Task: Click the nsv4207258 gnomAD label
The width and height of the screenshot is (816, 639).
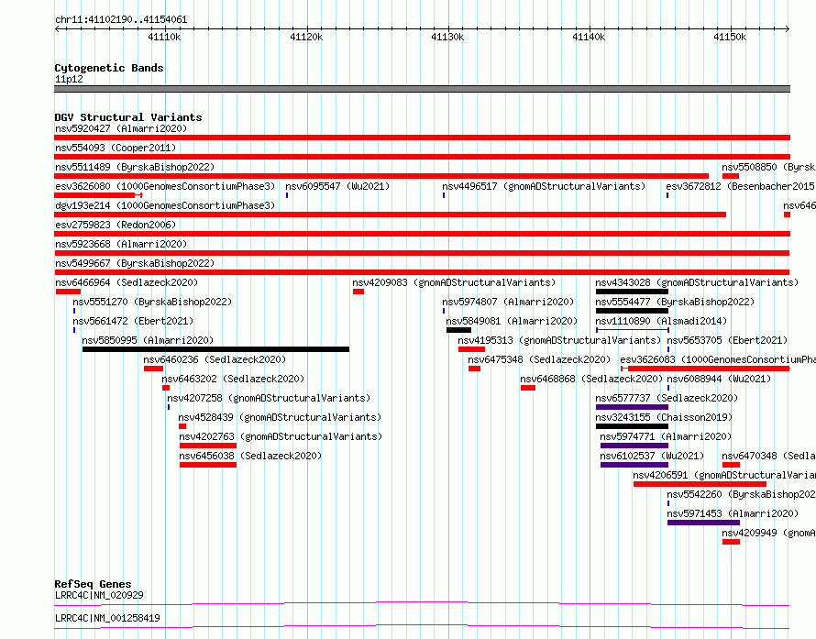Action: point(269,398)
